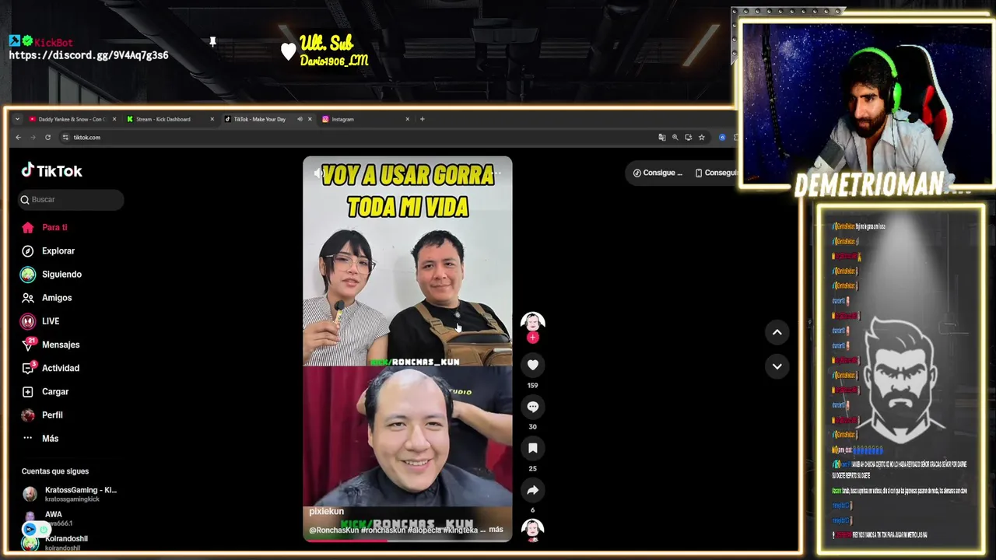This screenshot has width=996, height=560.
Task: Click the Mensajes icon with badge
Action: pos(28,345)
